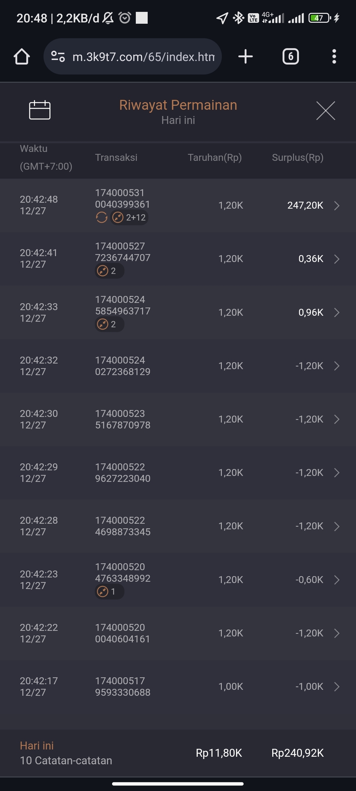This screenshot has width=356, height=791.
Task: Open the calendar date picker icon
Action: click(40, 110)
